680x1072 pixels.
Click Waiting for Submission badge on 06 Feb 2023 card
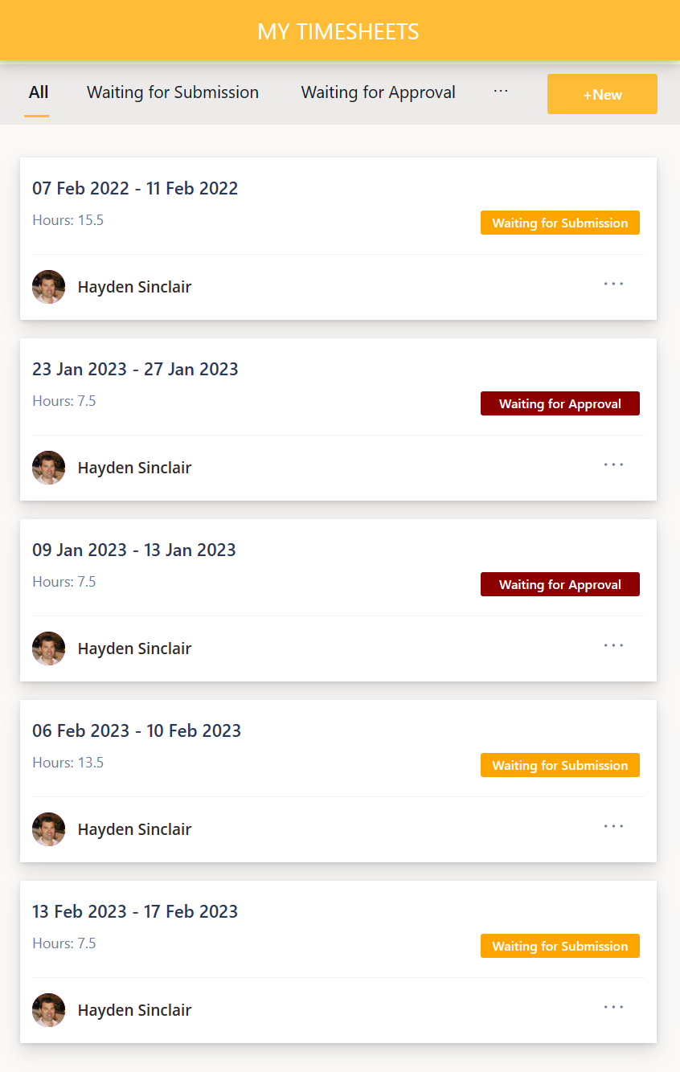point(559,765)
